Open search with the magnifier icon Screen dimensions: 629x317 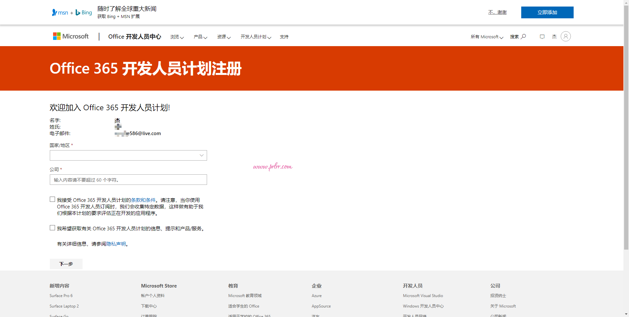(523, 36)
